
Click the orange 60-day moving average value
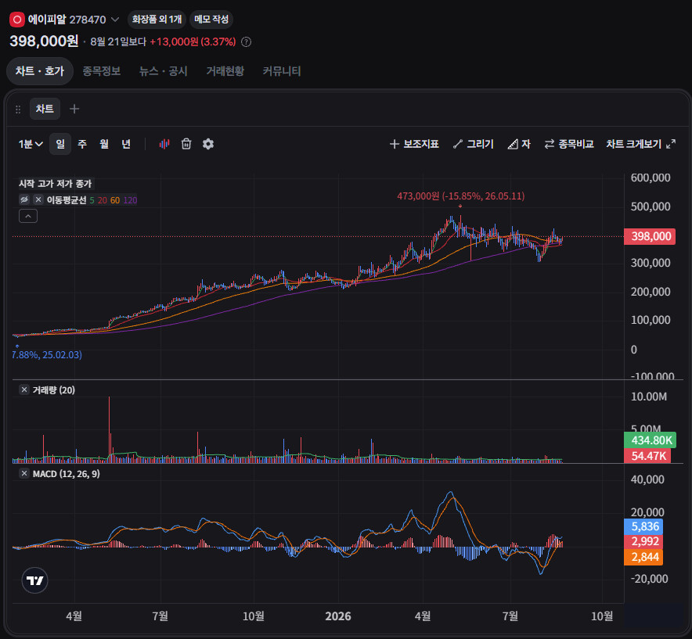pyautogui.click(x=115, y=200)
